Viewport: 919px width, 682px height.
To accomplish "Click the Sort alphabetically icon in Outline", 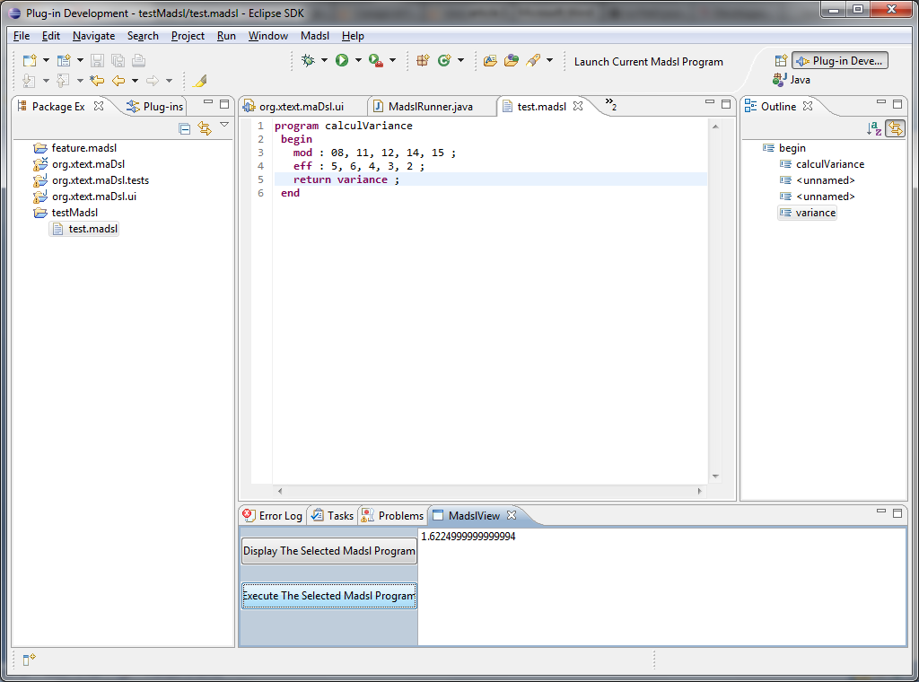I will (x=873, y=128).
